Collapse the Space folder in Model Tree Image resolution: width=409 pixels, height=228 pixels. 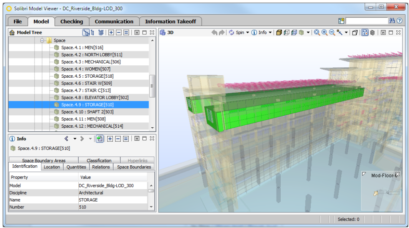(x=42, y=40)
